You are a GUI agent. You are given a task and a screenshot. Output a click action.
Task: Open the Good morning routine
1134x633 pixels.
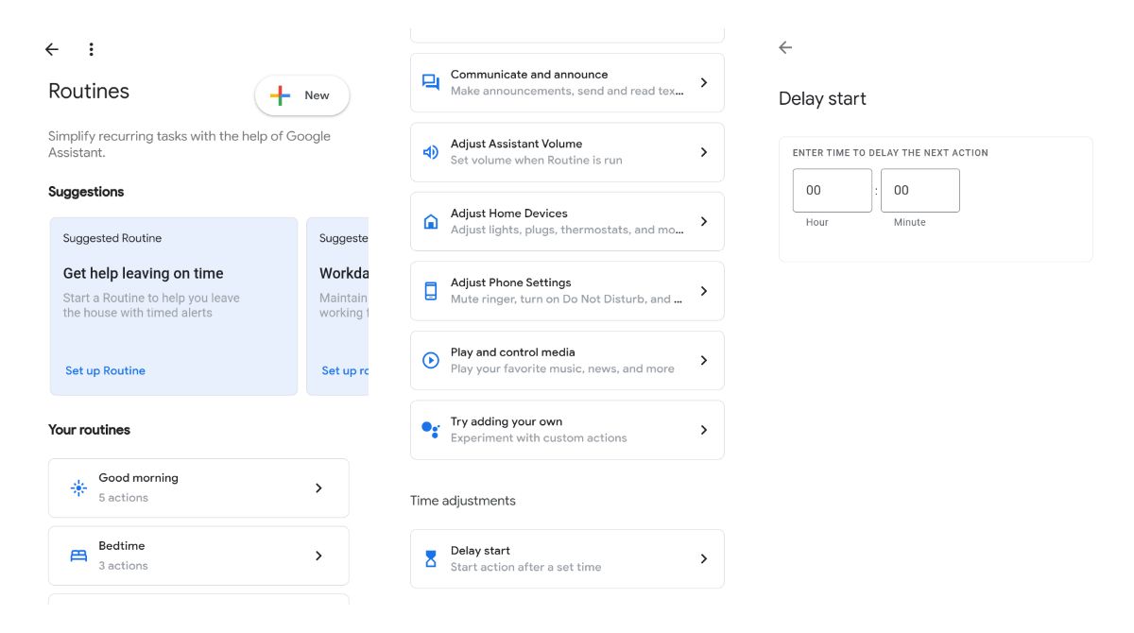click(198, 488)
